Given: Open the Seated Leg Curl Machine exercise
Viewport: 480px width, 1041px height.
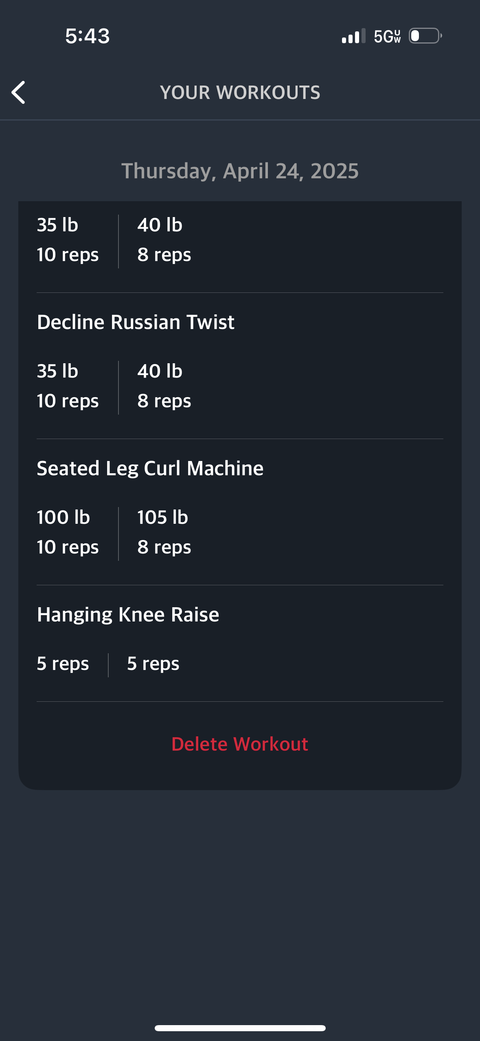Looking at the screenshot, I should pos(150,468).
